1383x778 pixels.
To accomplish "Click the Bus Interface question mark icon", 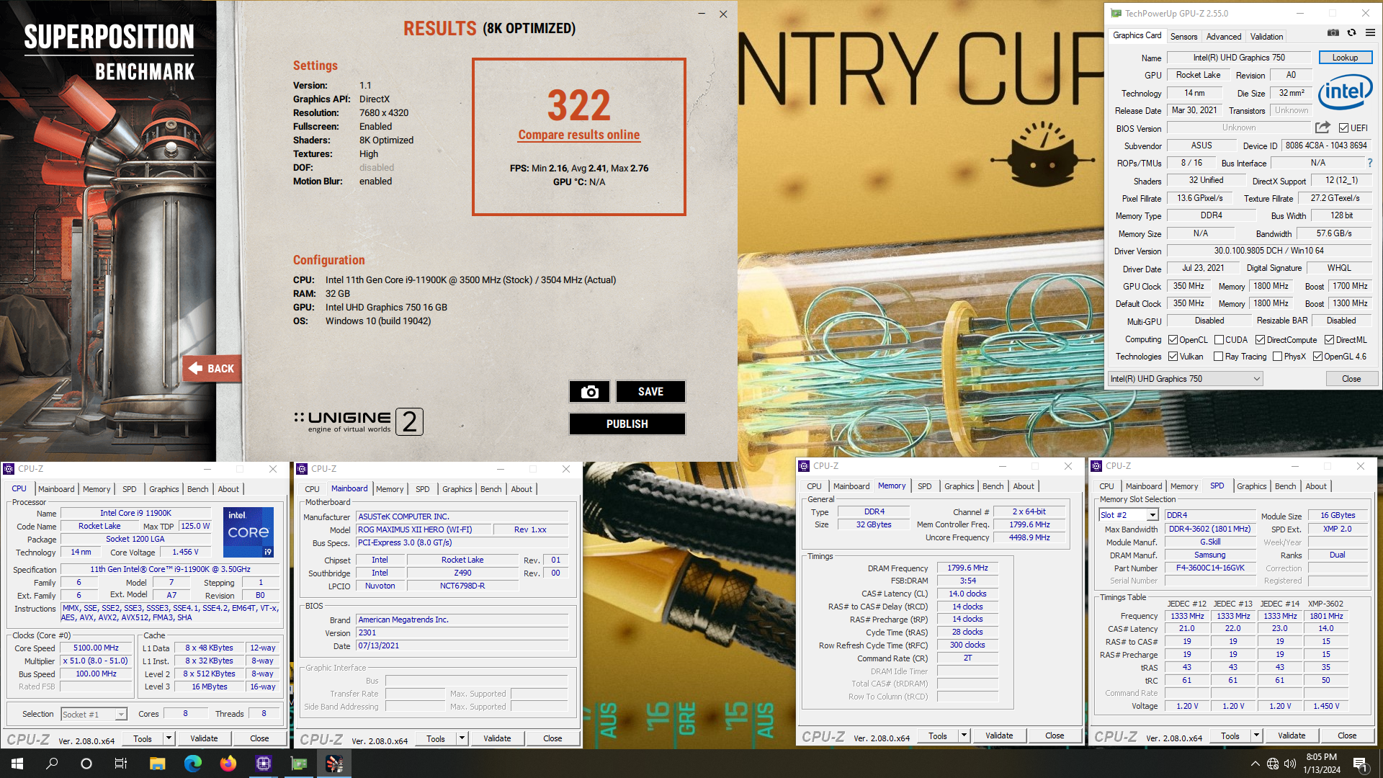I will 1370,163.
